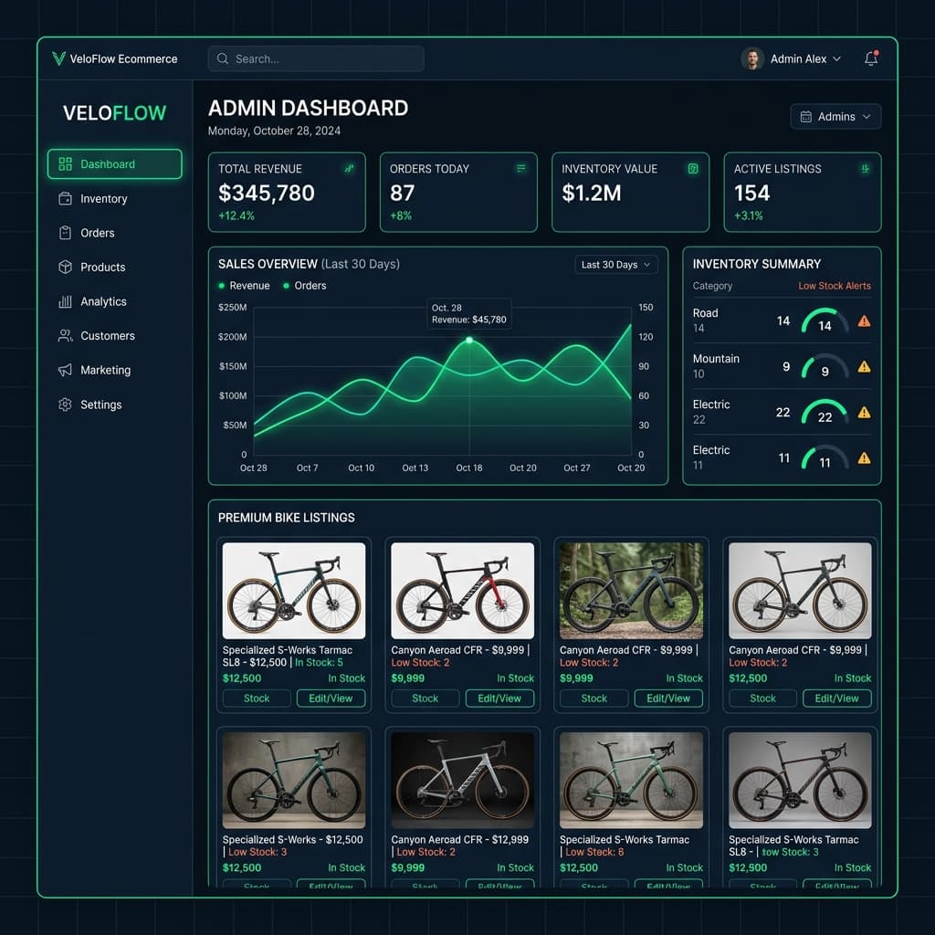The image size is (935, 935).
Task: Open the Canyon Aeroad forest photo thumbnail
Action: pyautogui.click(x=632, y=591)
